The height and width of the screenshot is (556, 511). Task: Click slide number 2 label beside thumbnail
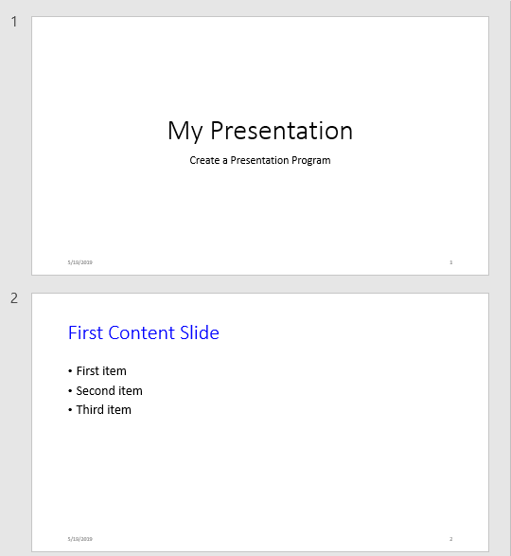click(14, 298)
